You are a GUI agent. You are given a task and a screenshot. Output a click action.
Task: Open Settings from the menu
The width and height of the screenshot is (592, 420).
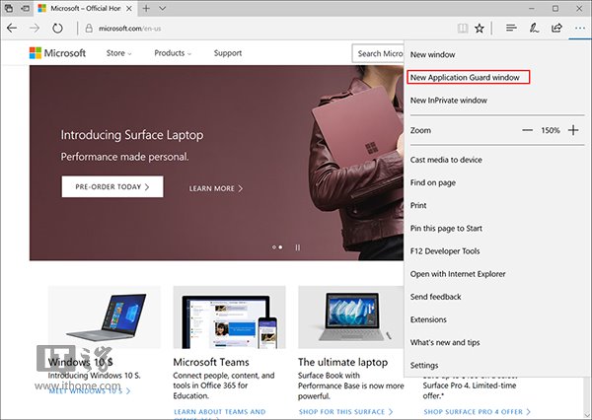click(x=424, y=366)
